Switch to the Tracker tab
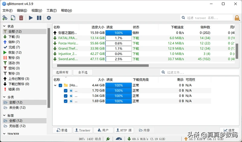 pyautogui.click(x=83, y=130)
